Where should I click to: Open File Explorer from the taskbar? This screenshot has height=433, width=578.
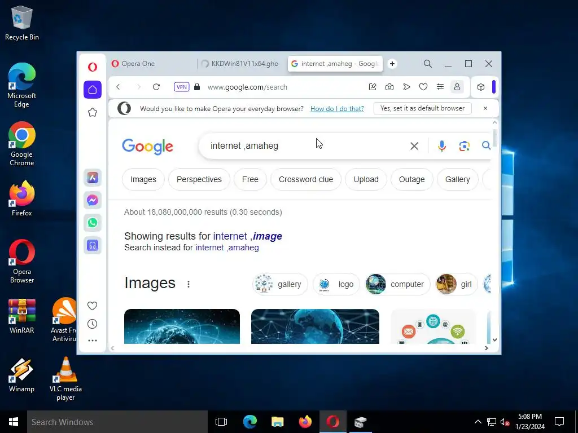[x=277, y=422]
